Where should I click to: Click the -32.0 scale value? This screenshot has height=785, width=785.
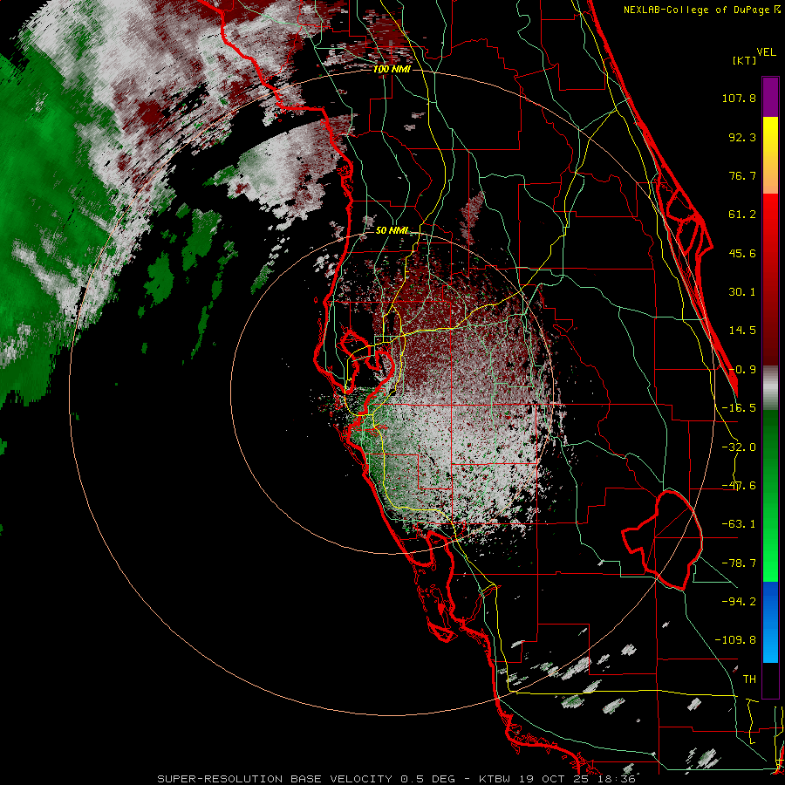(739, 447)
